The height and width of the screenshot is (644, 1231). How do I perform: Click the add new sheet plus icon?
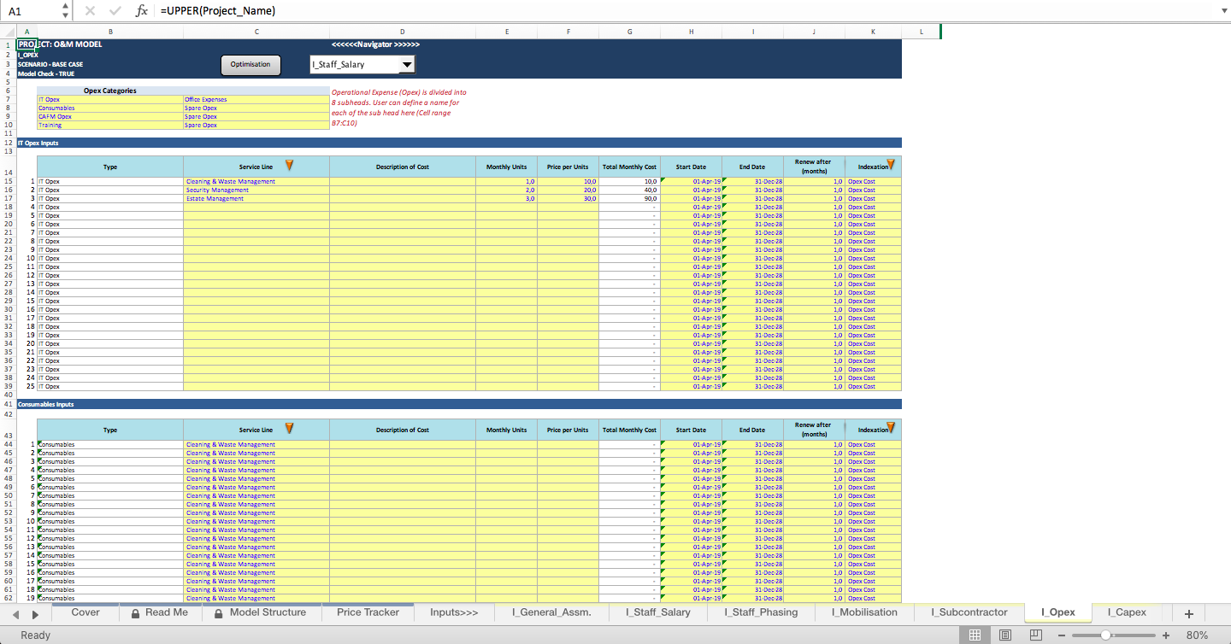click(1189, 612)
